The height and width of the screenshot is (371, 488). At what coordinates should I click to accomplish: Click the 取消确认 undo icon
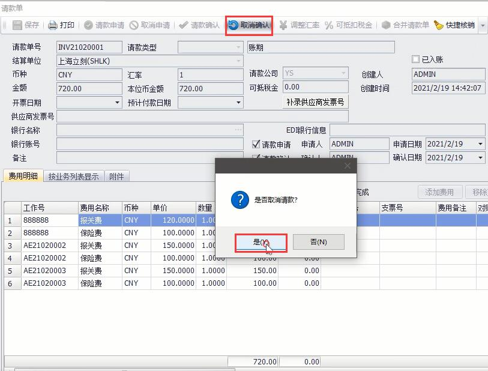(x=233, y=25)
